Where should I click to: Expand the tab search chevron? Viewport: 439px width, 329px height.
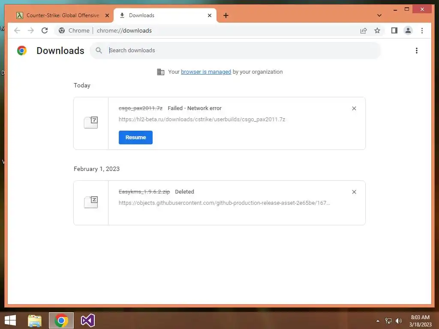click(x=379, y=15)
